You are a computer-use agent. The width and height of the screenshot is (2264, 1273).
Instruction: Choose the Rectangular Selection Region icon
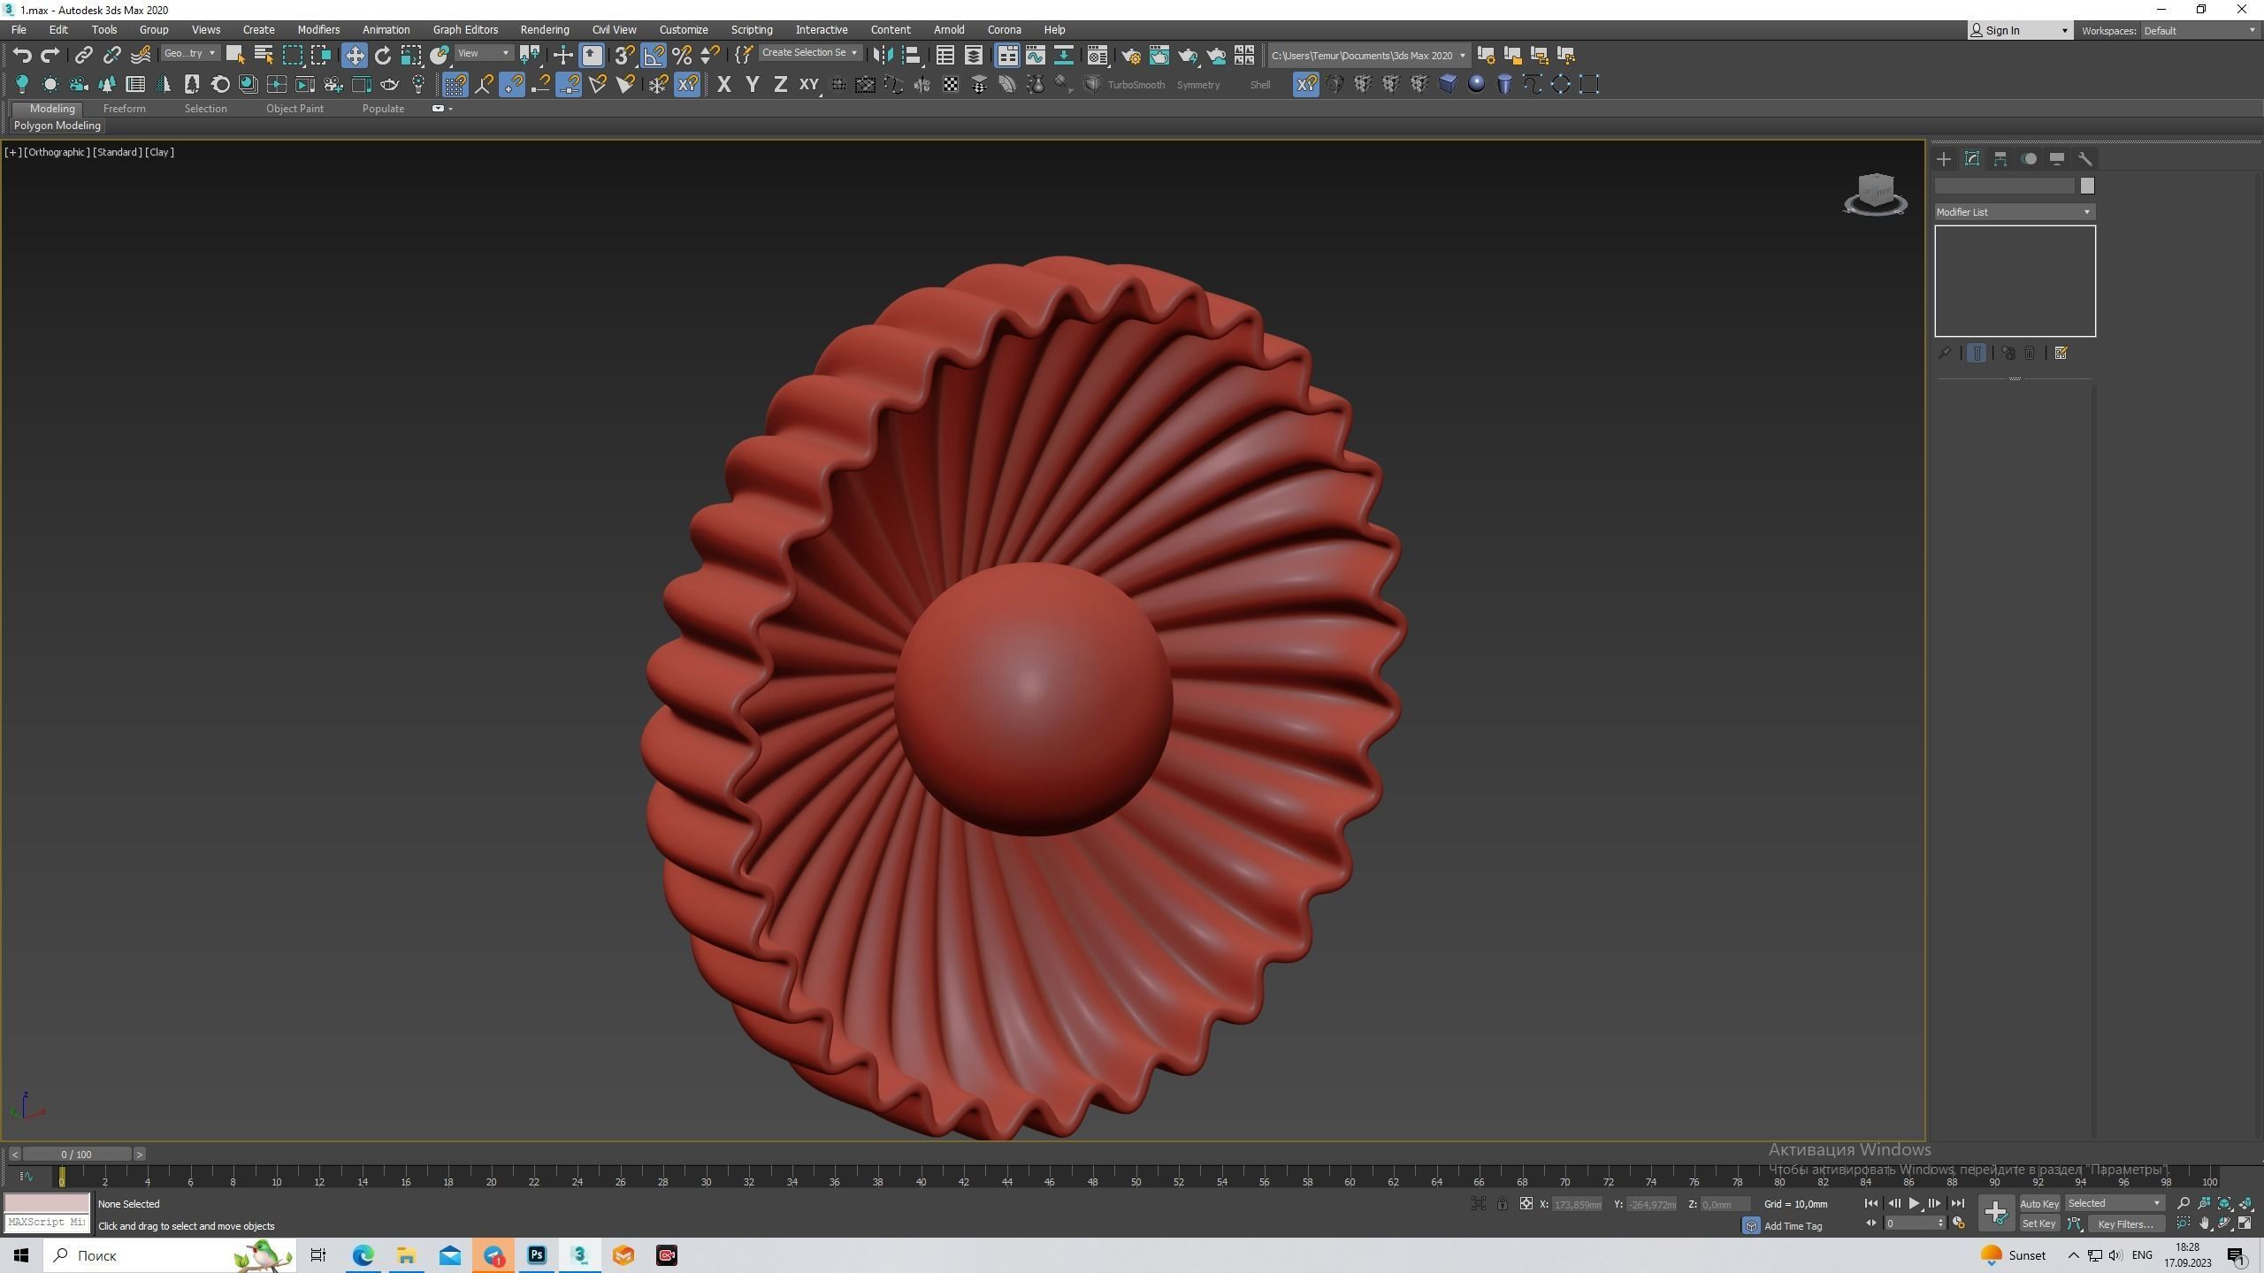click(292, 55)
